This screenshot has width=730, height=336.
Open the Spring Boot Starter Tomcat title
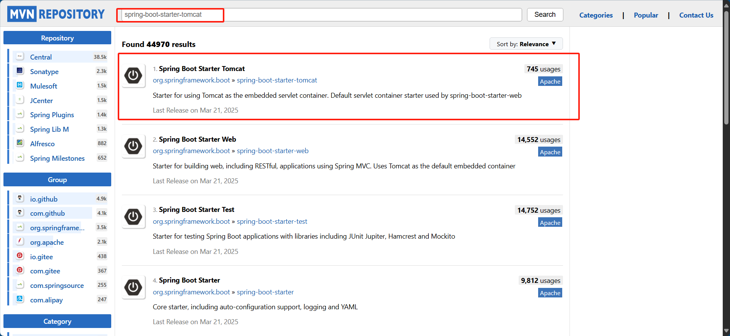coord(202,69)
